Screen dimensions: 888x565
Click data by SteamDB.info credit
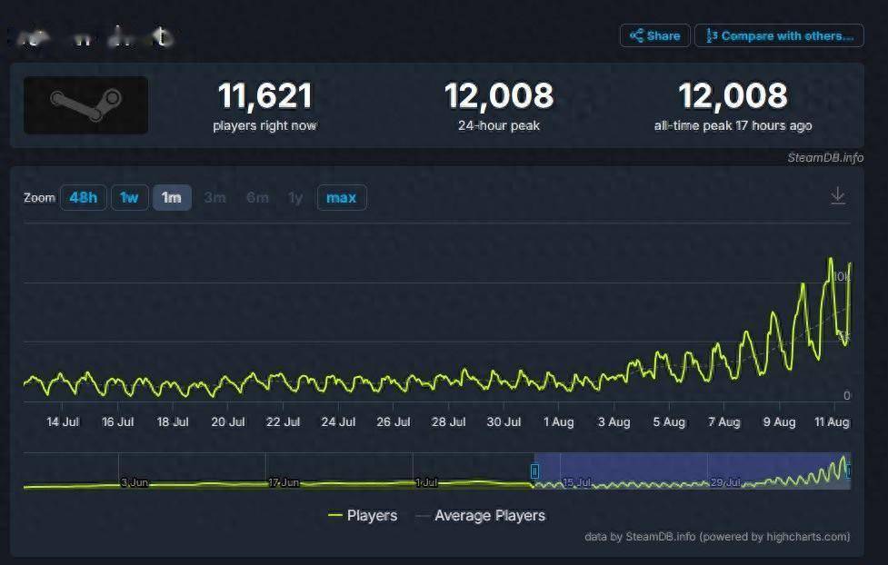coord(717,537)
